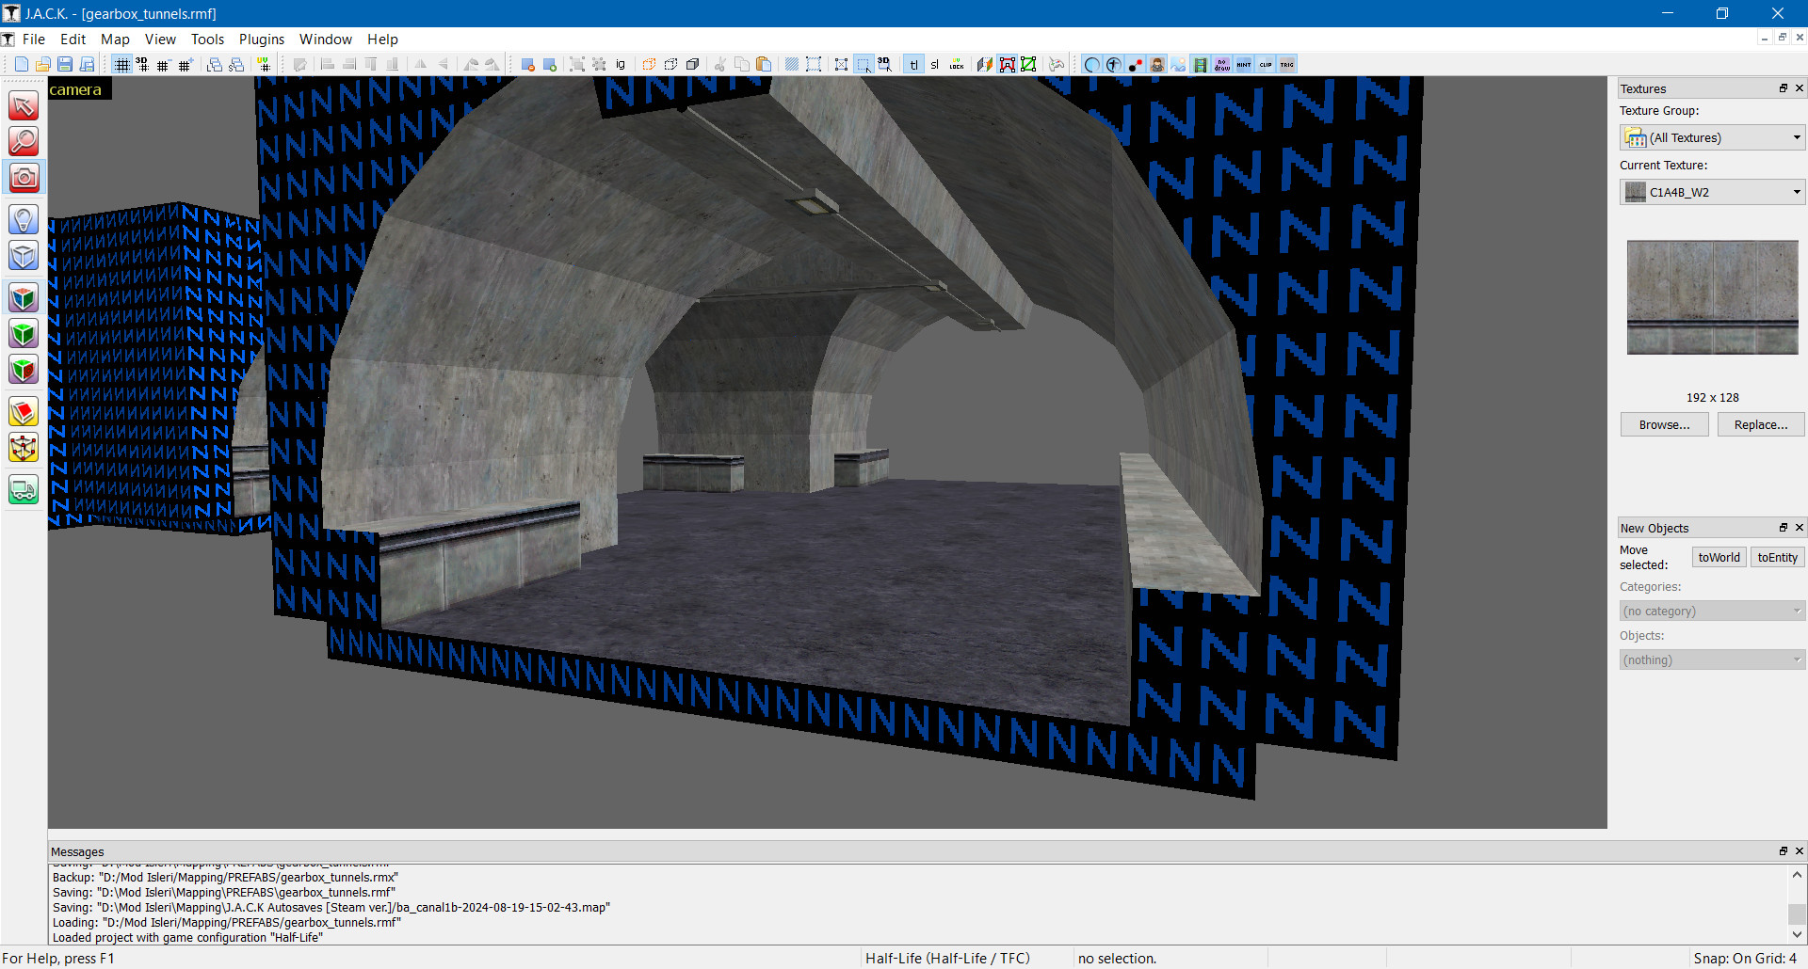1808x969 pixels.
Task: Toggle ignore groups 'ig' button
Action: pos(621,64)
